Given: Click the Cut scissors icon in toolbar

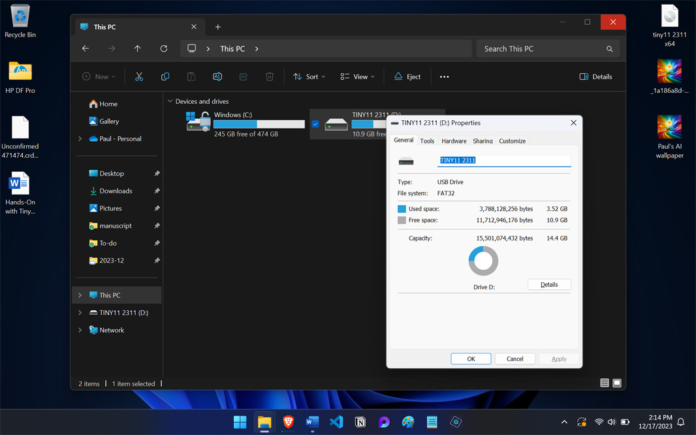Looking at the screenshot, I should [139, 76].
